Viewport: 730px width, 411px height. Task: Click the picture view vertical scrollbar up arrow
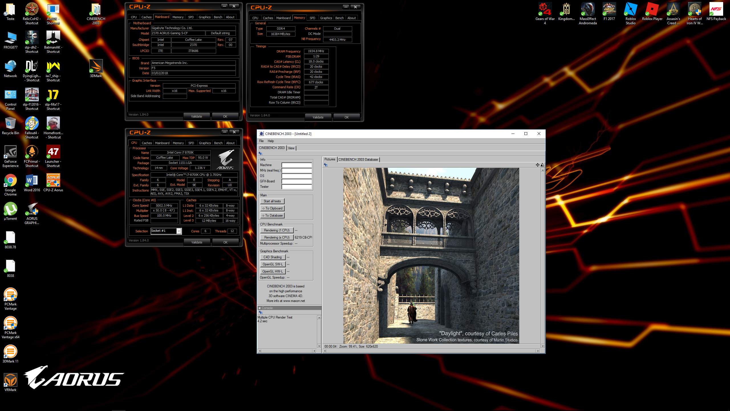543,170
